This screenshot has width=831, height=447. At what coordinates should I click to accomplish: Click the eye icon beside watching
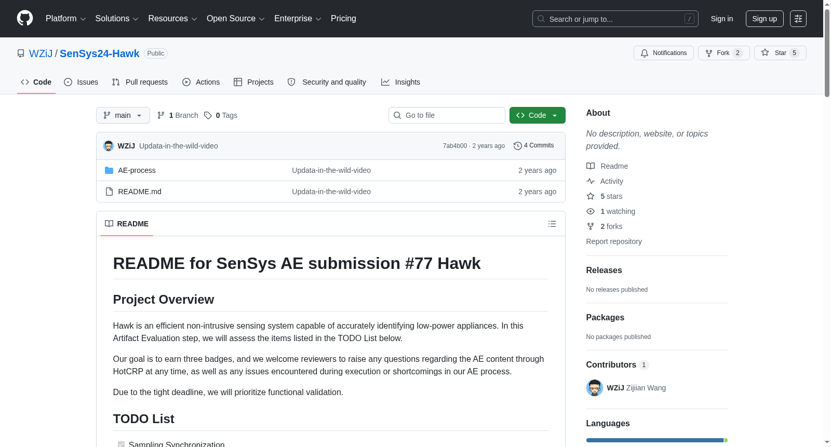(591, 211)
